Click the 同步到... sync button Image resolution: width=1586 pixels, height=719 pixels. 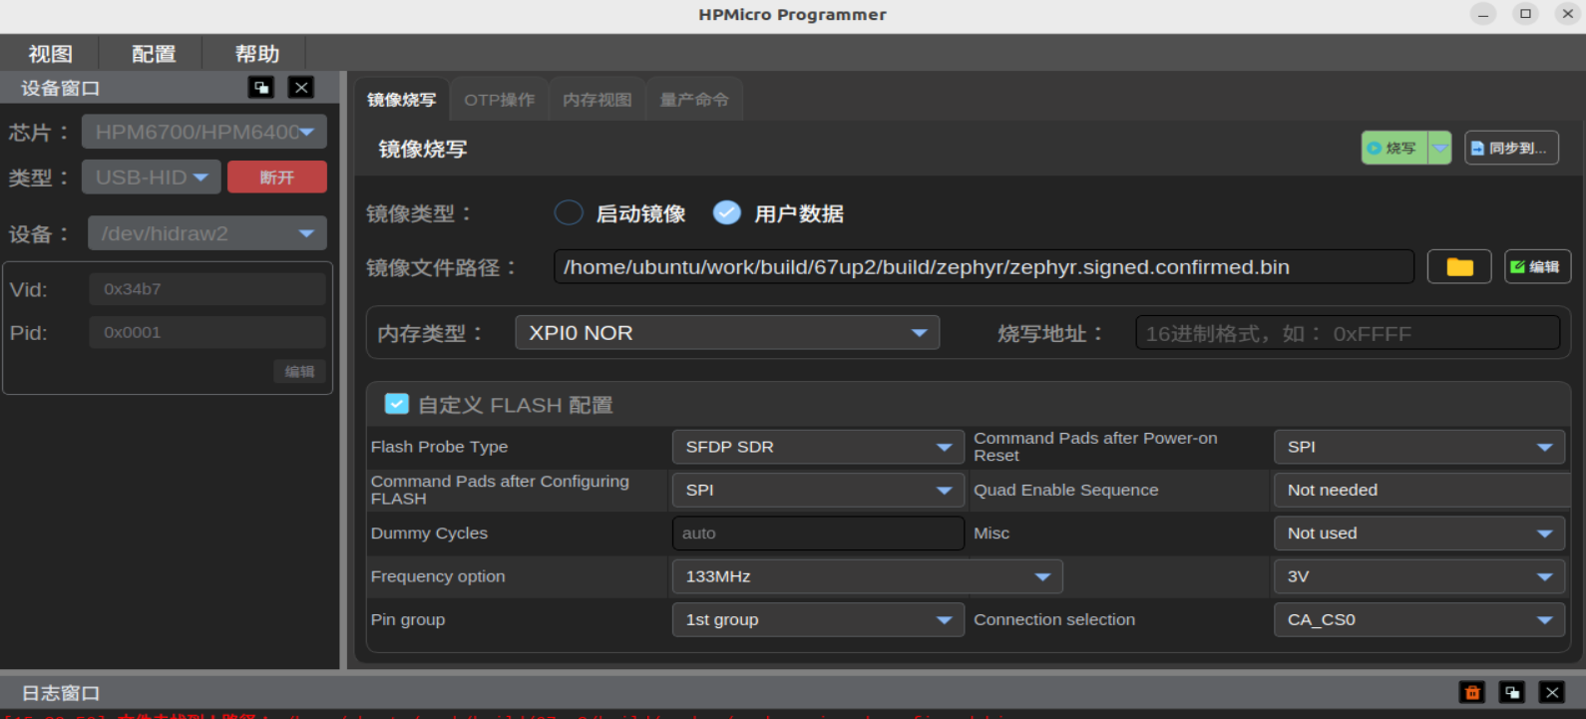[x=1511, y=148]
